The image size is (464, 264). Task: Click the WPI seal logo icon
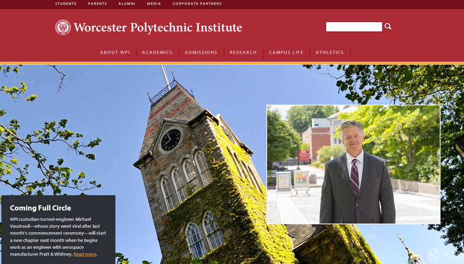click(x=63, y=27)
